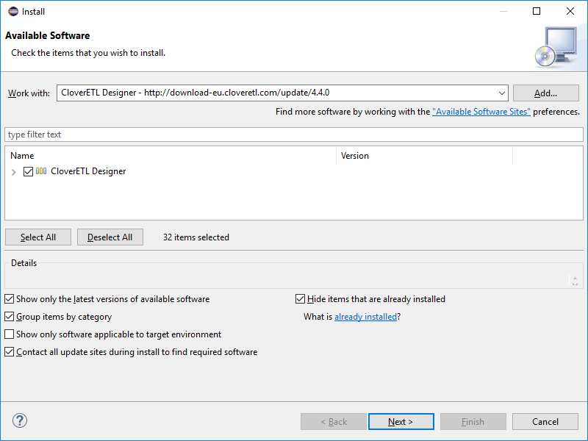Viewport: 588px width, 441px height.
Task: Uncheck Hide items that are already installed
Action: coord(301,299)
